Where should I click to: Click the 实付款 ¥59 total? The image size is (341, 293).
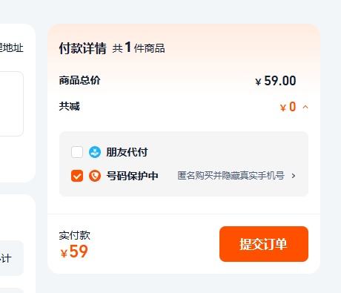pyautogui.click(x=74, y=251)
